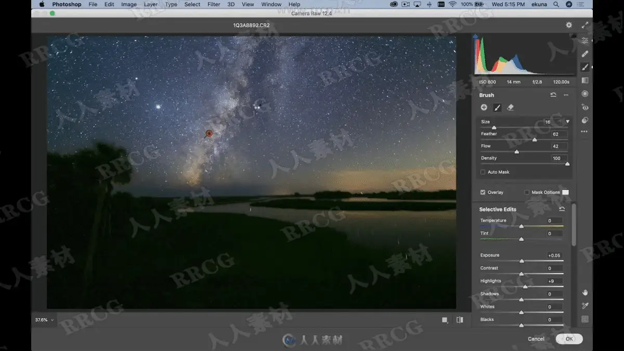Toggle before/after split view icon
Screen dimensions: 624x351
click(460, 320)
